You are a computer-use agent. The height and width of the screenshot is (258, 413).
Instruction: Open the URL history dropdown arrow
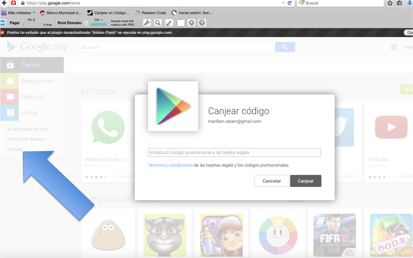pyautogui.click(x=283, y=3)
